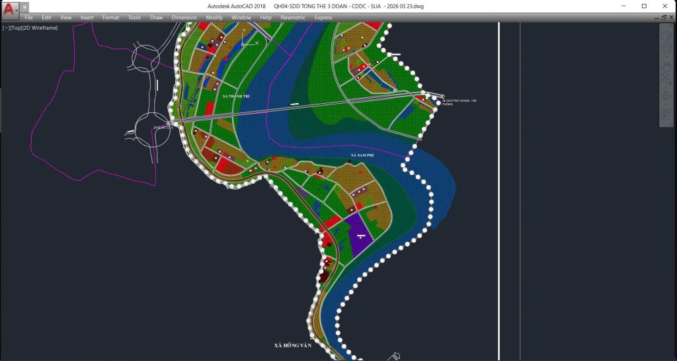Open the Format menu
This screenshot has width=677, height=361.
(110, 18)
